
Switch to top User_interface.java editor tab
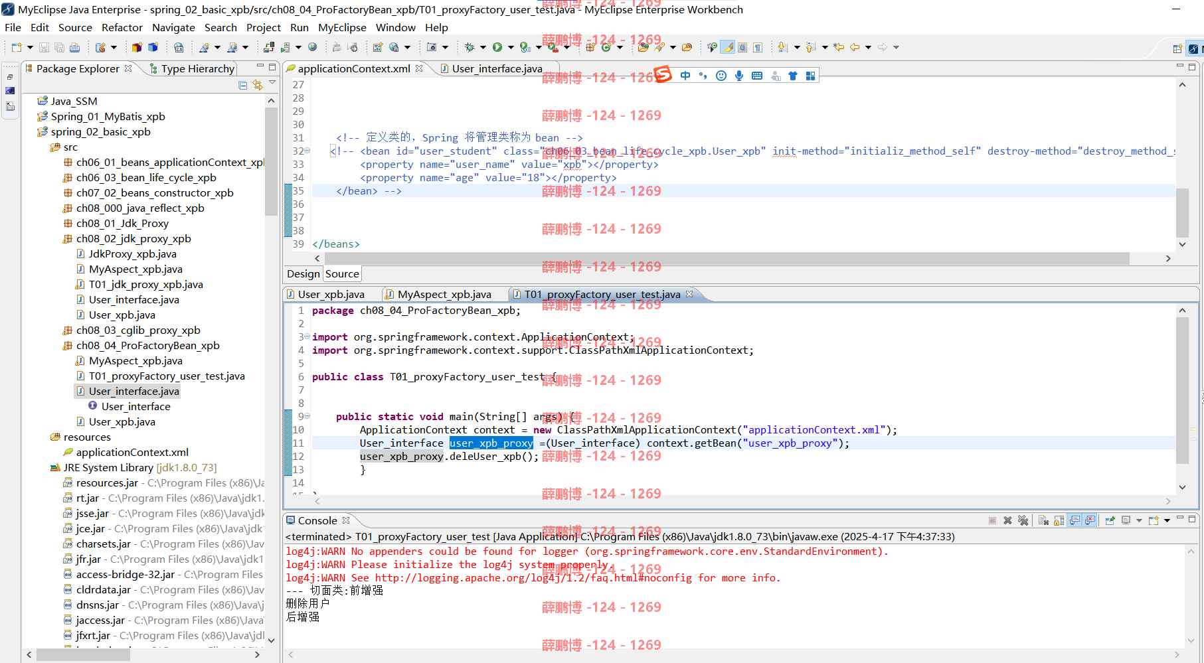tap(491, 68)
